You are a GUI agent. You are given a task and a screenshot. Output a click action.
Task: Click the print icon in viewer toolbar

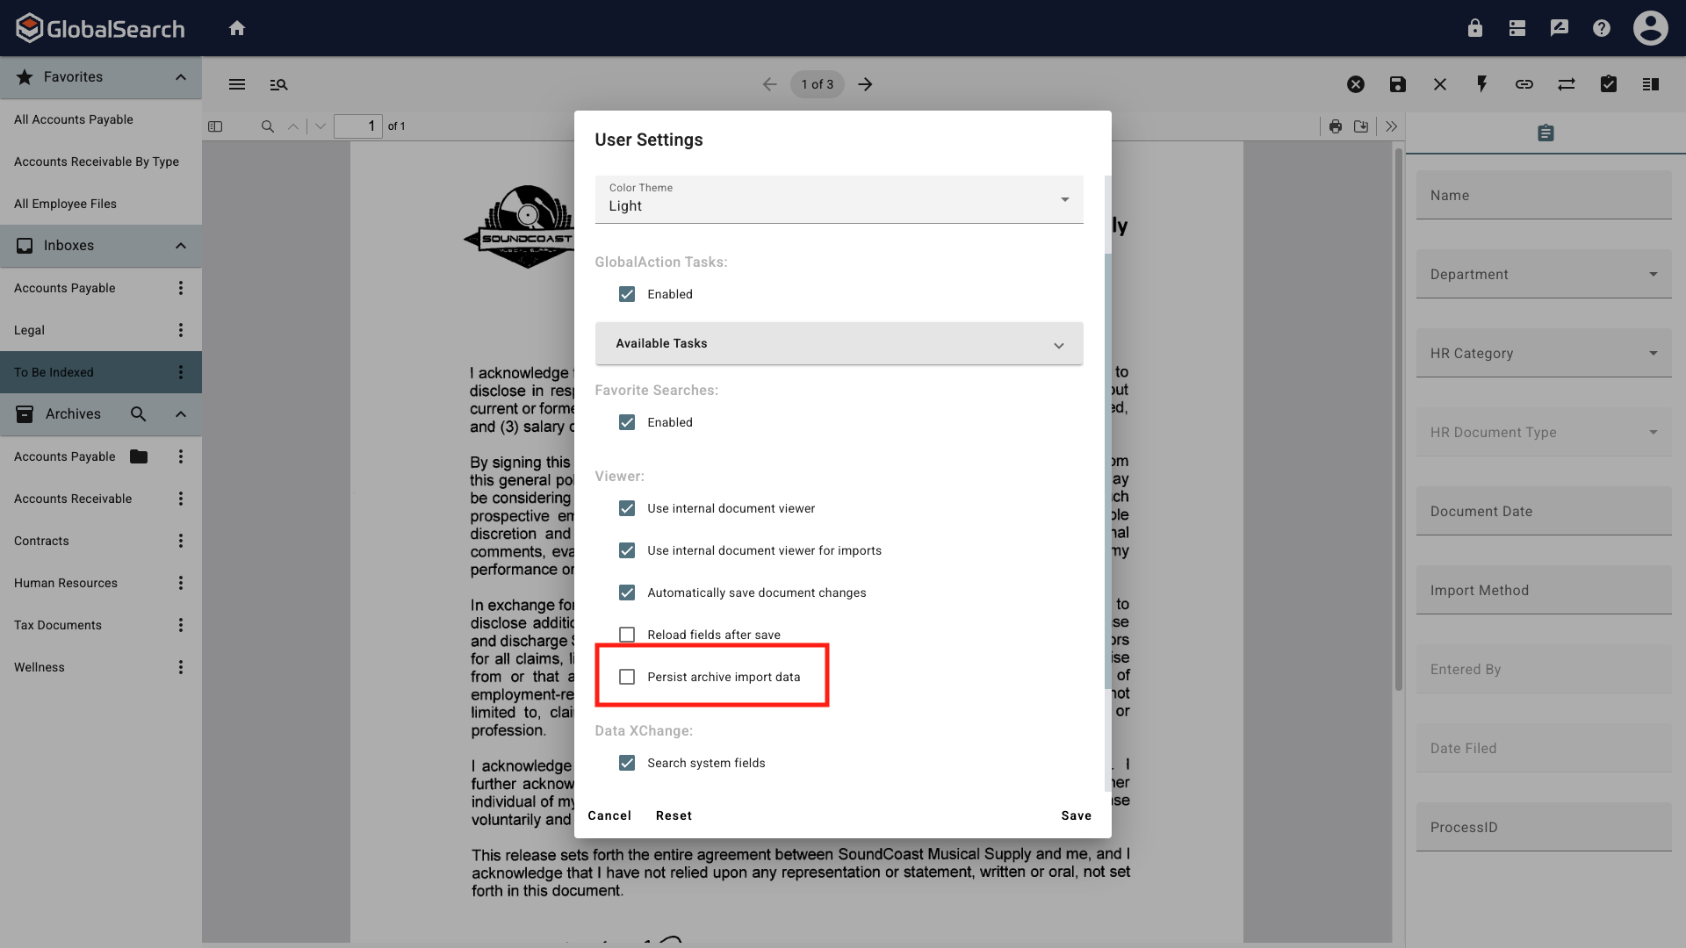pyautogui.click(x=1336, y=126)
